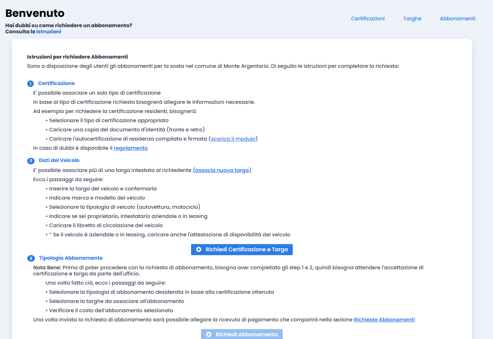The height and width of the screenshot is (339, 493).
Task: Click the plus icon inside Richiedi Certificazione e Targa
Action: (x=198, y=249)
